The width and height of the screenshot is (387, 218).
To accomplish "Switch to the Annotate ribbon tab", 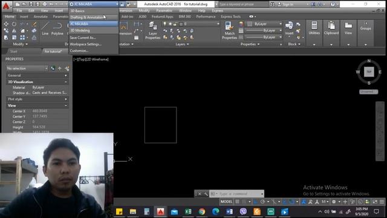I will pos(41,16).
